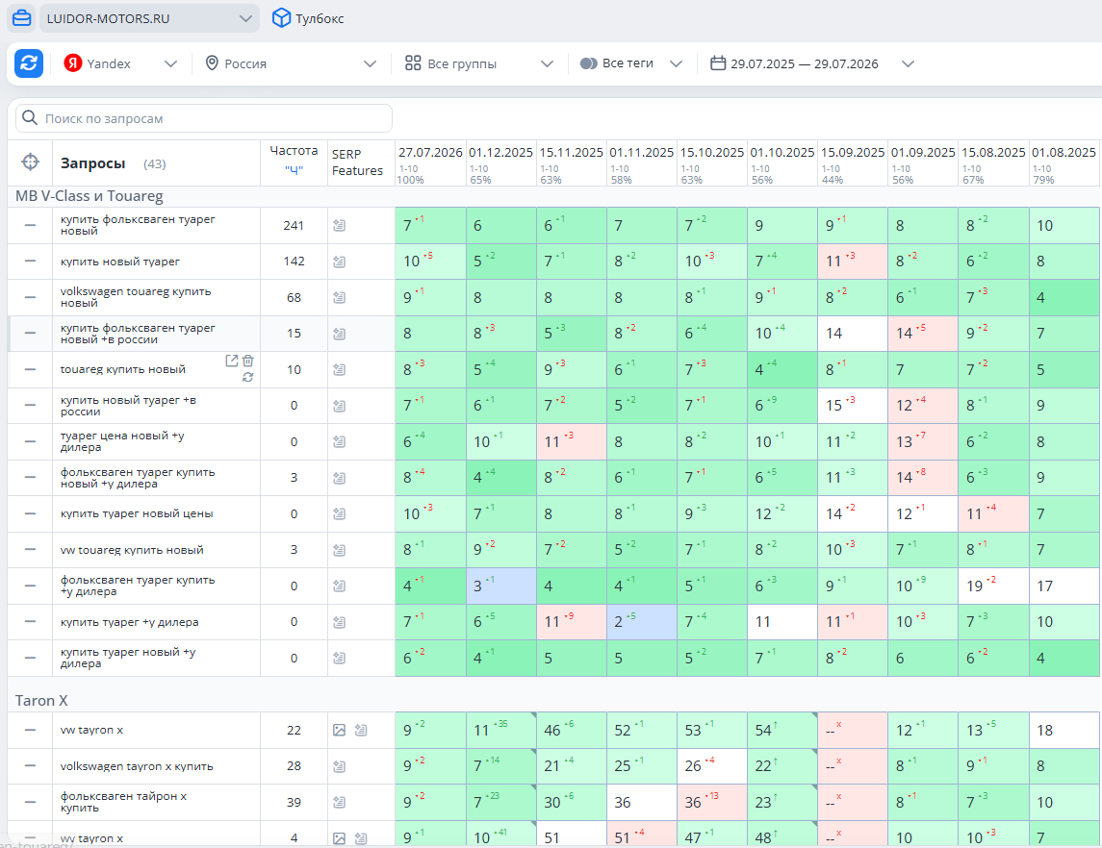Click query купить фольксваген туарег новый
The width and height of the screenshot is (1102, 848).
click(x=138, y=225)
